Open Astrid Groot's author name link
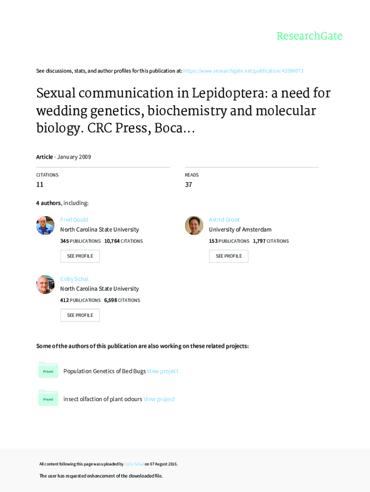Screen dimensions: 370x492 click(224, 220)
